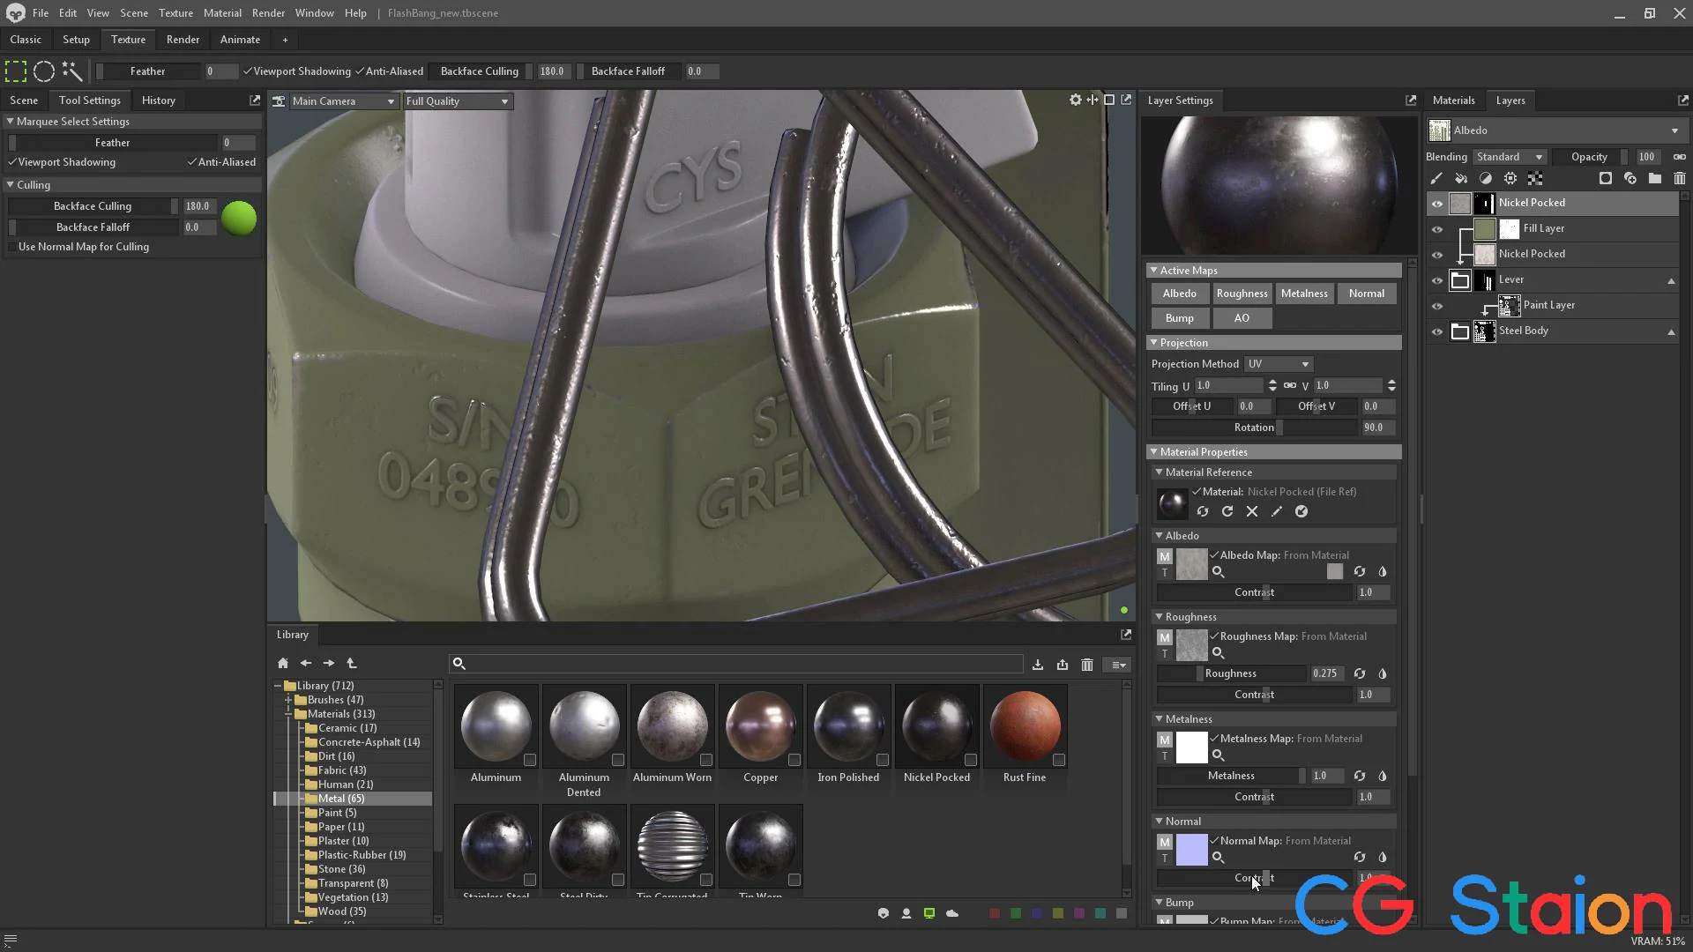Hide the Lever layer group
Screen dimensions: 1693x952
point(1437,279)
